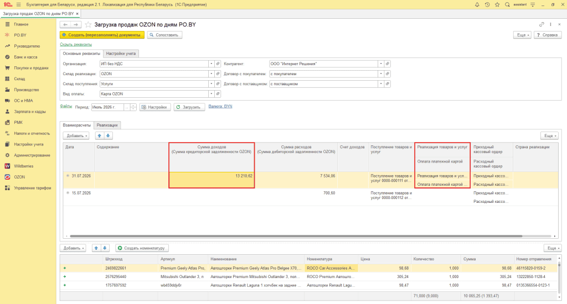Image resolution: width=567 pixels, height=304 pixels.
Task: Move settlement row down arrow
Action: click(108, 136)
